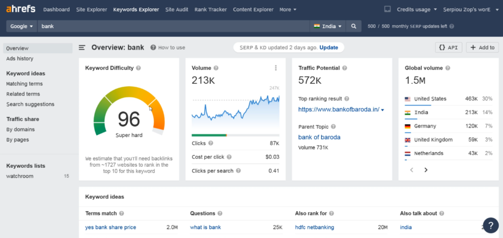Screen dimensions: 503x238
Task: Select Overview in the sidebar
Action: [x=38, y=49]
